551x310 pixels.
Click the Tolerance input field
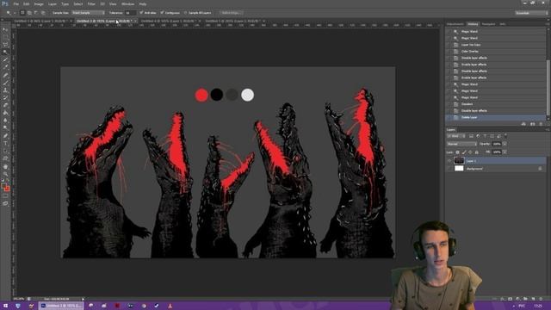point(130,13)
